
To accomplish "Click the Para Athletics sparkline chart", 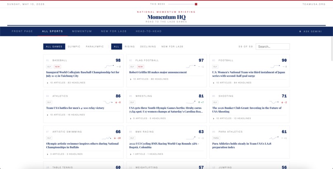I will 274,138.
